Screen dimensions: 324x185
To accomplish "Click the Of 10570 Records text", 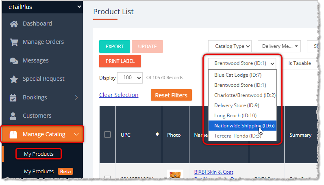I will click(165, 77).
